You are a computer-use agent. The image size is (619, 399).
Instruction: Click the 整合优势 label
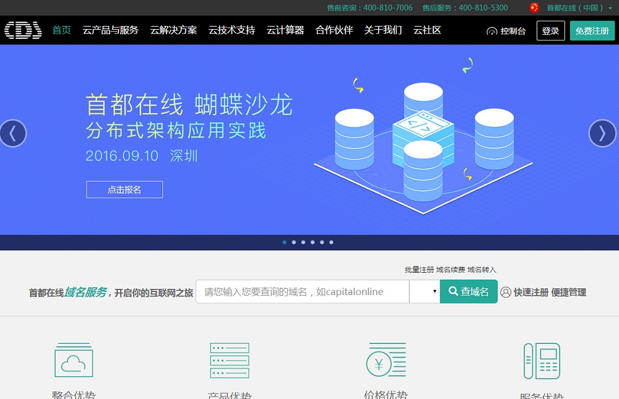[74, 394]
